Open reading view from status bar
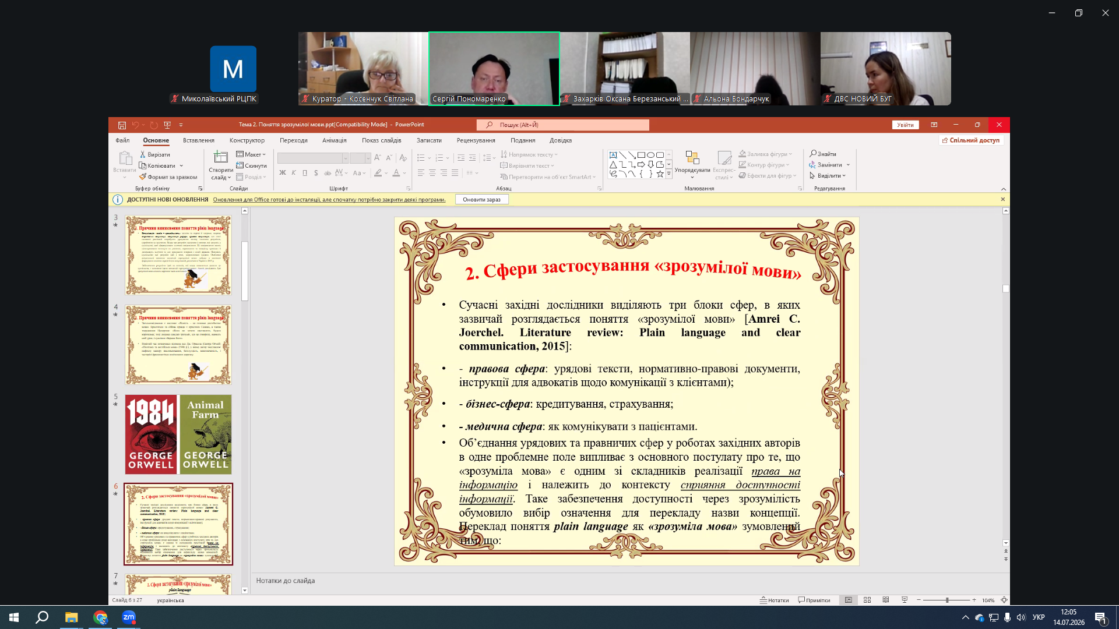This screenshot has width=1119, height=629. [x=886, y=600]
